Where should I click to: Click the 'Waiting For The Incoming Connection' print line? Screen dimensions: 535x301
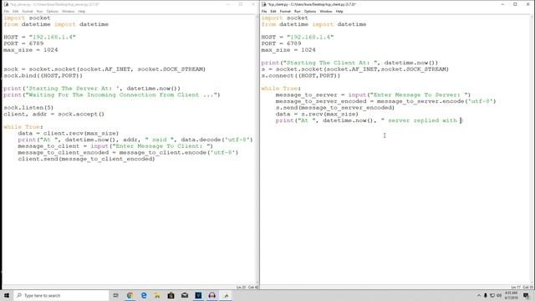(112, 94)
